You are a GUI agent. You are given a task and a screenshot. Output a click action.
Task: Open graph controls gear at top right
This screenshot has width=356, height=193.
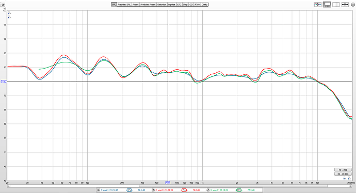pyautogui.click(x=353, y=5)
